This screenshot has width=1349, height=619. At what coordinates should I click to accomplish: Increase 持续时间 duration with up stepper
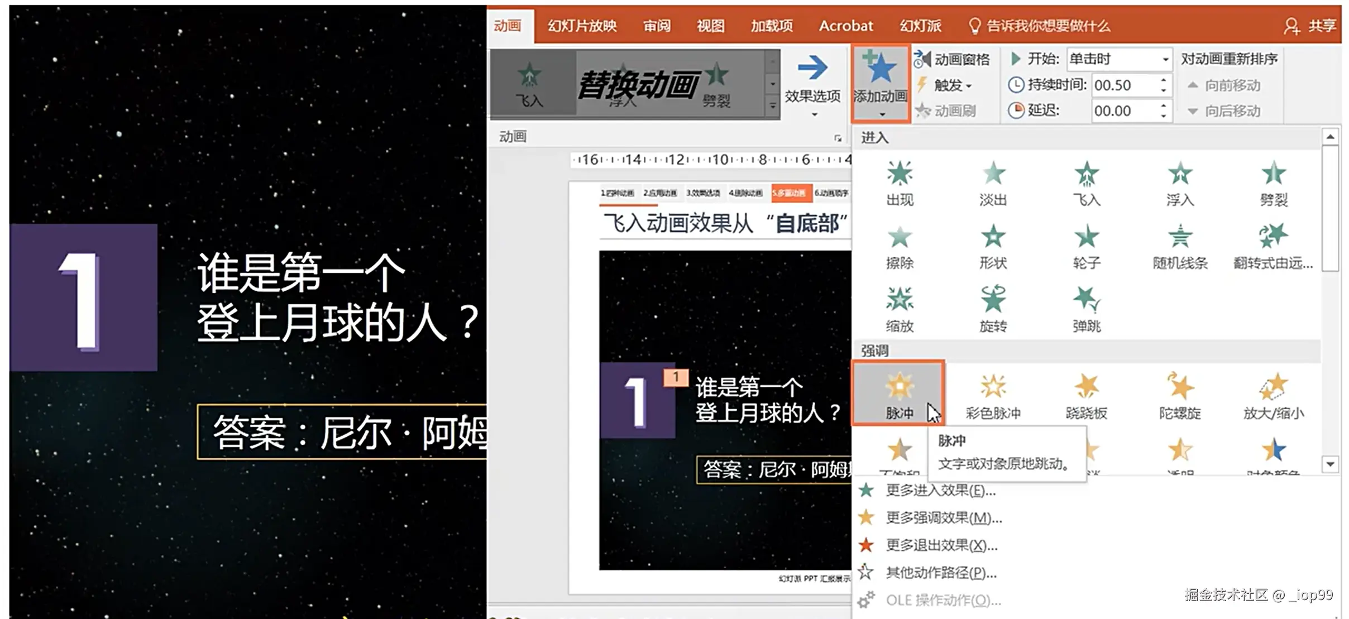tap(1164, 80)
